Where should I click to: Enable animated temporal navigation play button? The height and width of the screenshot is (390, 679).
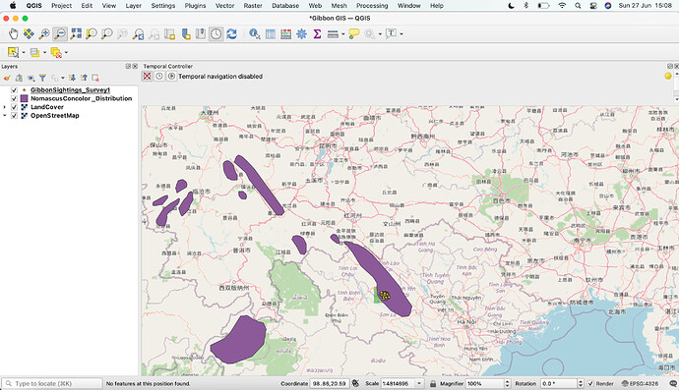coord(171,76)
